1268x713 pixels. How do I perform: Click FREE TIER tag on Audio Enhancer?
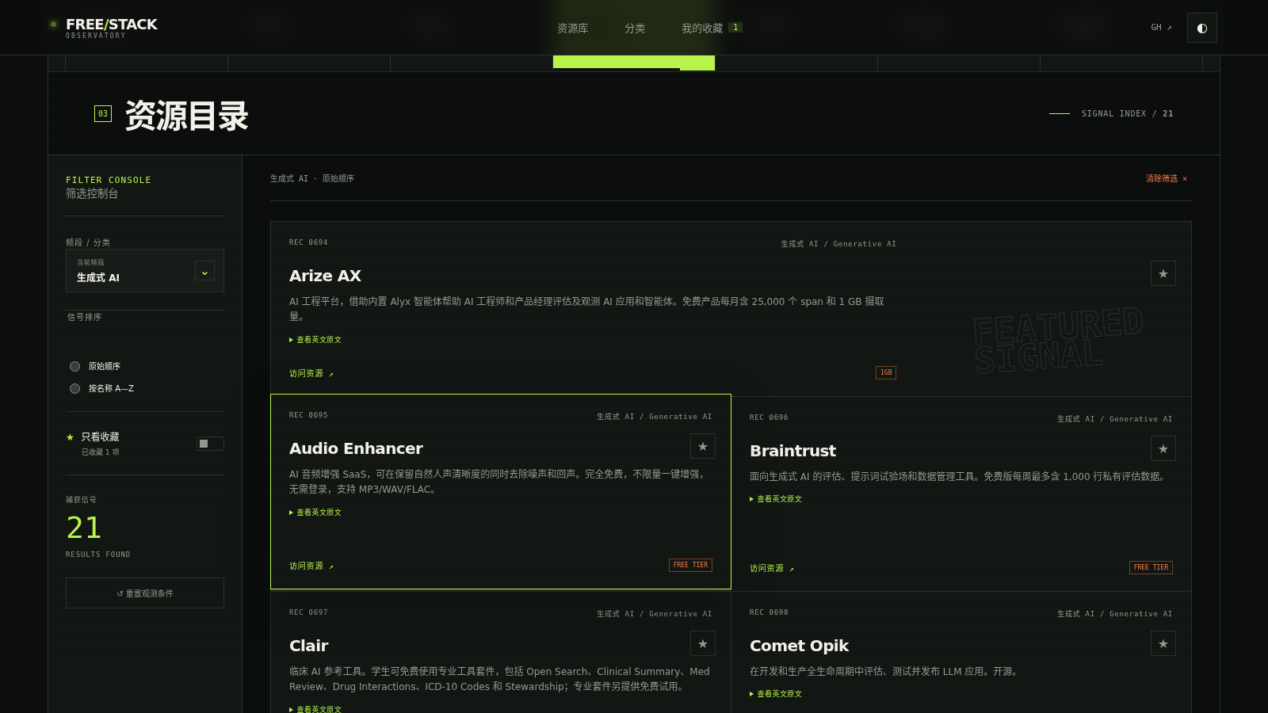point(690,565)
